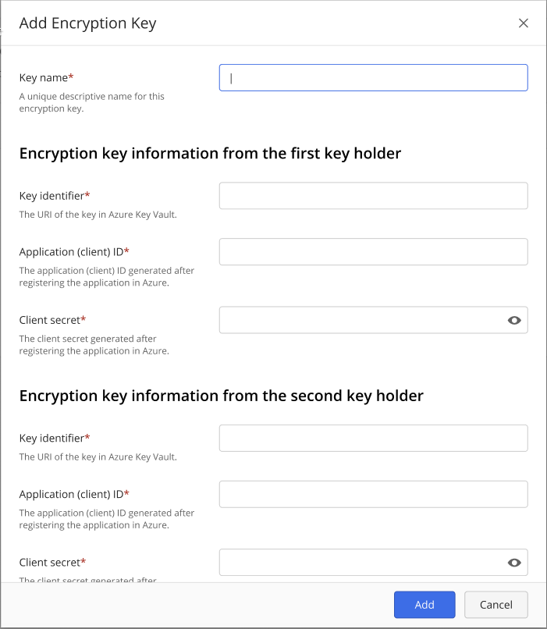Click the Add Encryption Key dialog title
This screenshot has width=547, height=629.
tap(87, 23)
